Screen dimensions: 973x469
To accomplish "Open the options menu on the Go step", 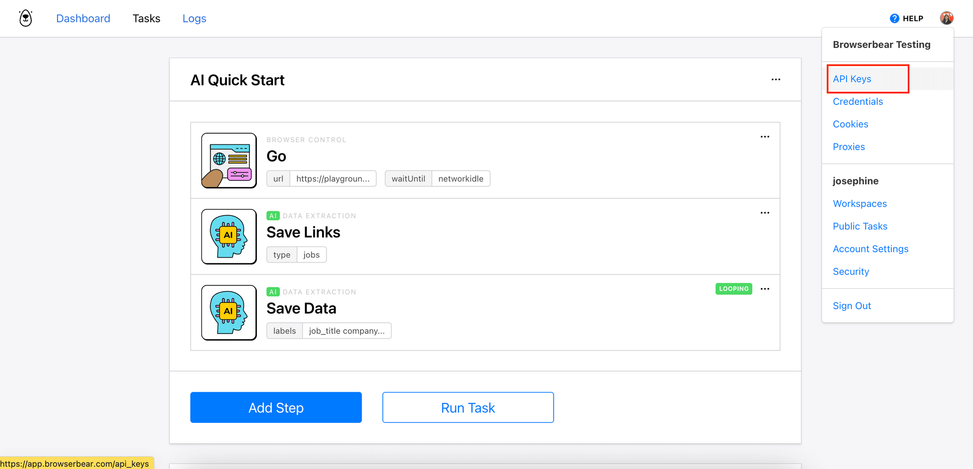I will (764, 137).
